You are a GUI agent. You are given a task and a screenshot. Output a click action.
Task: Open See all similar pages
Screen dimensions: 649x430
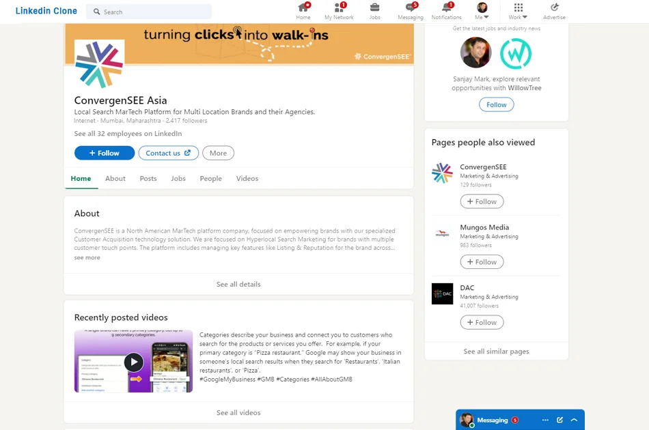coord(496,351)
